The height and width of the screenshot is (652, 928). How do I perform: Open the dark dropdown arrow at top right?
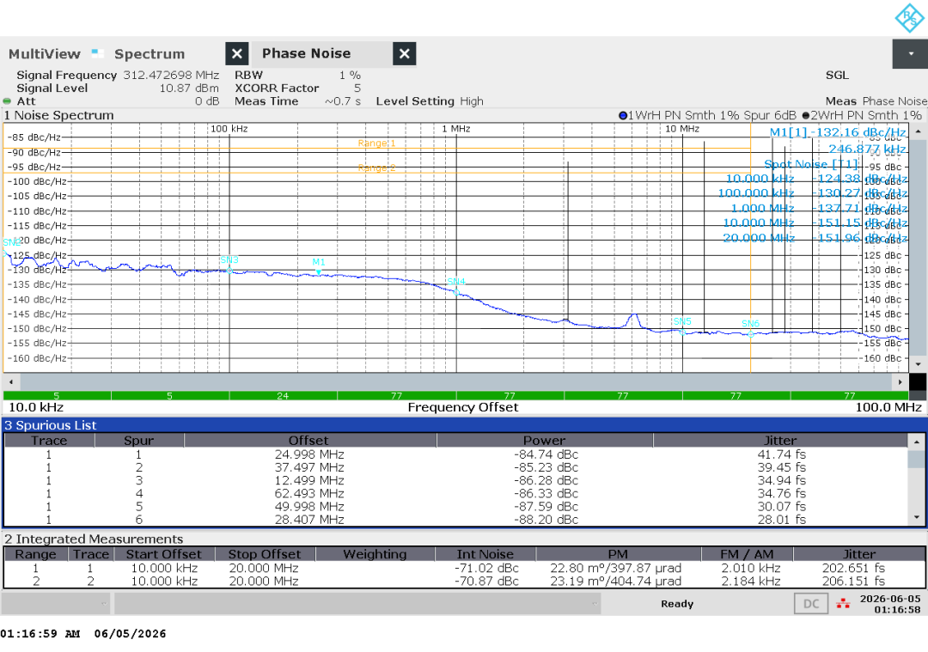[910, 54]
